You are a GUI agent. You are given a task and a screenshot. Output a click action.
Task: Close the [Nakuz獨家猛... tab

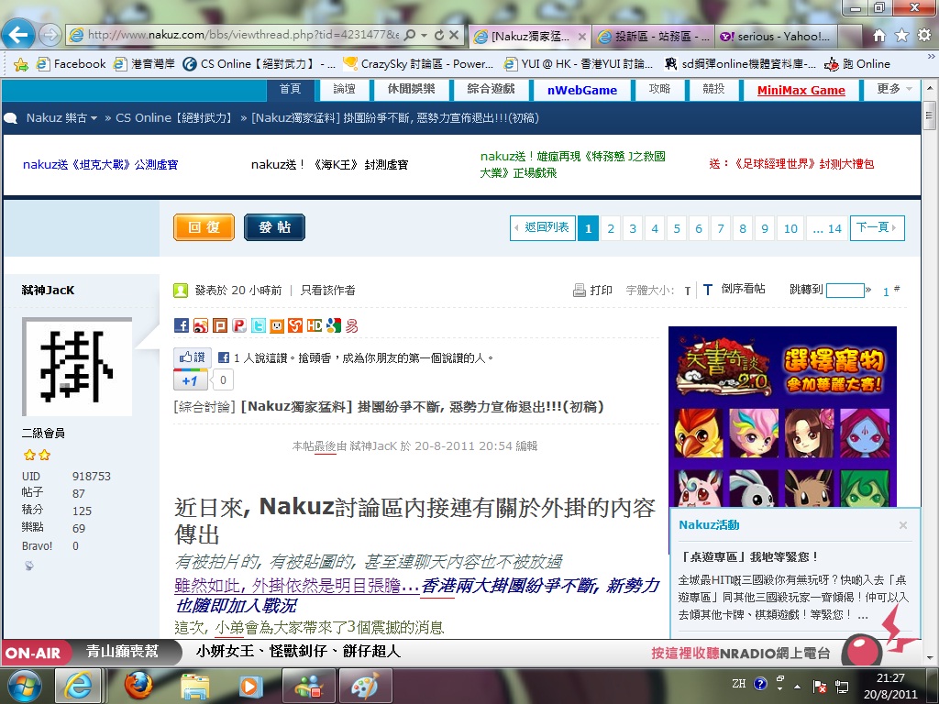(581, 37)
